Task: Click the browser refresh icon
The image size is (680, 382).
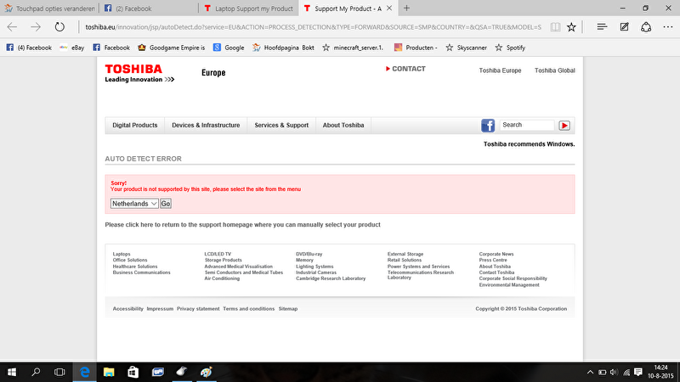Action: (x=59, y=27)
